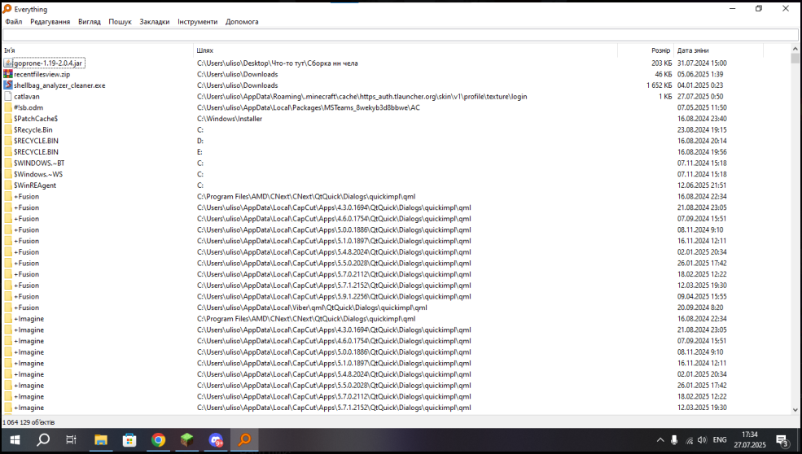The height and width of the screenshot is (454, 802).
Task: Open the chat app icon with 9+ badge
Action: [216, 439]
